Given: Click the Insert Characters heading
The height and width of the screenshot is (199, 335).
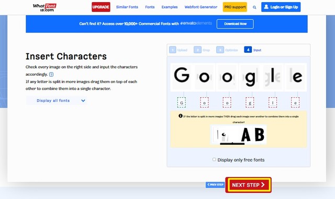Looking at the screenshot, I should coord(66,56).
